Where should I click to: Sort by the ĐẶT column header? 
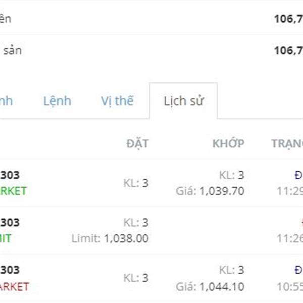(x=137, y=144)
